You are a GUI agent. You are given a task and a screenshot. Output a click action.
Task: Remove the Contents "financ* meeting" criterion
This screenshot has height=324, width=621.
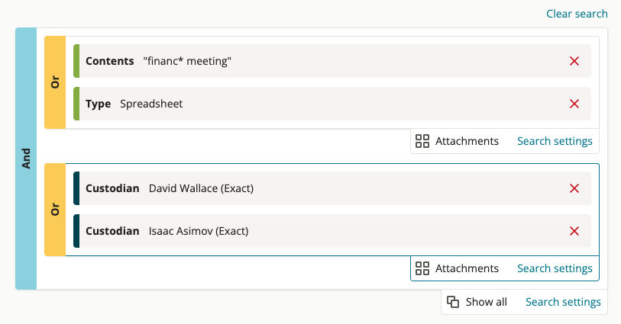[574, 61]
